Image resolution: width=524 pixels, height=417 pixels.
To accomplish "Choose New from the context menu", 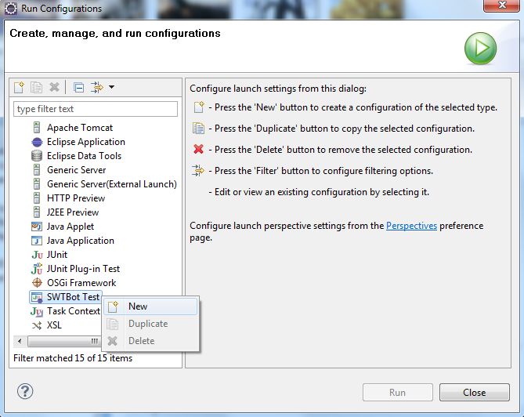I will click(x=150, y=306).
